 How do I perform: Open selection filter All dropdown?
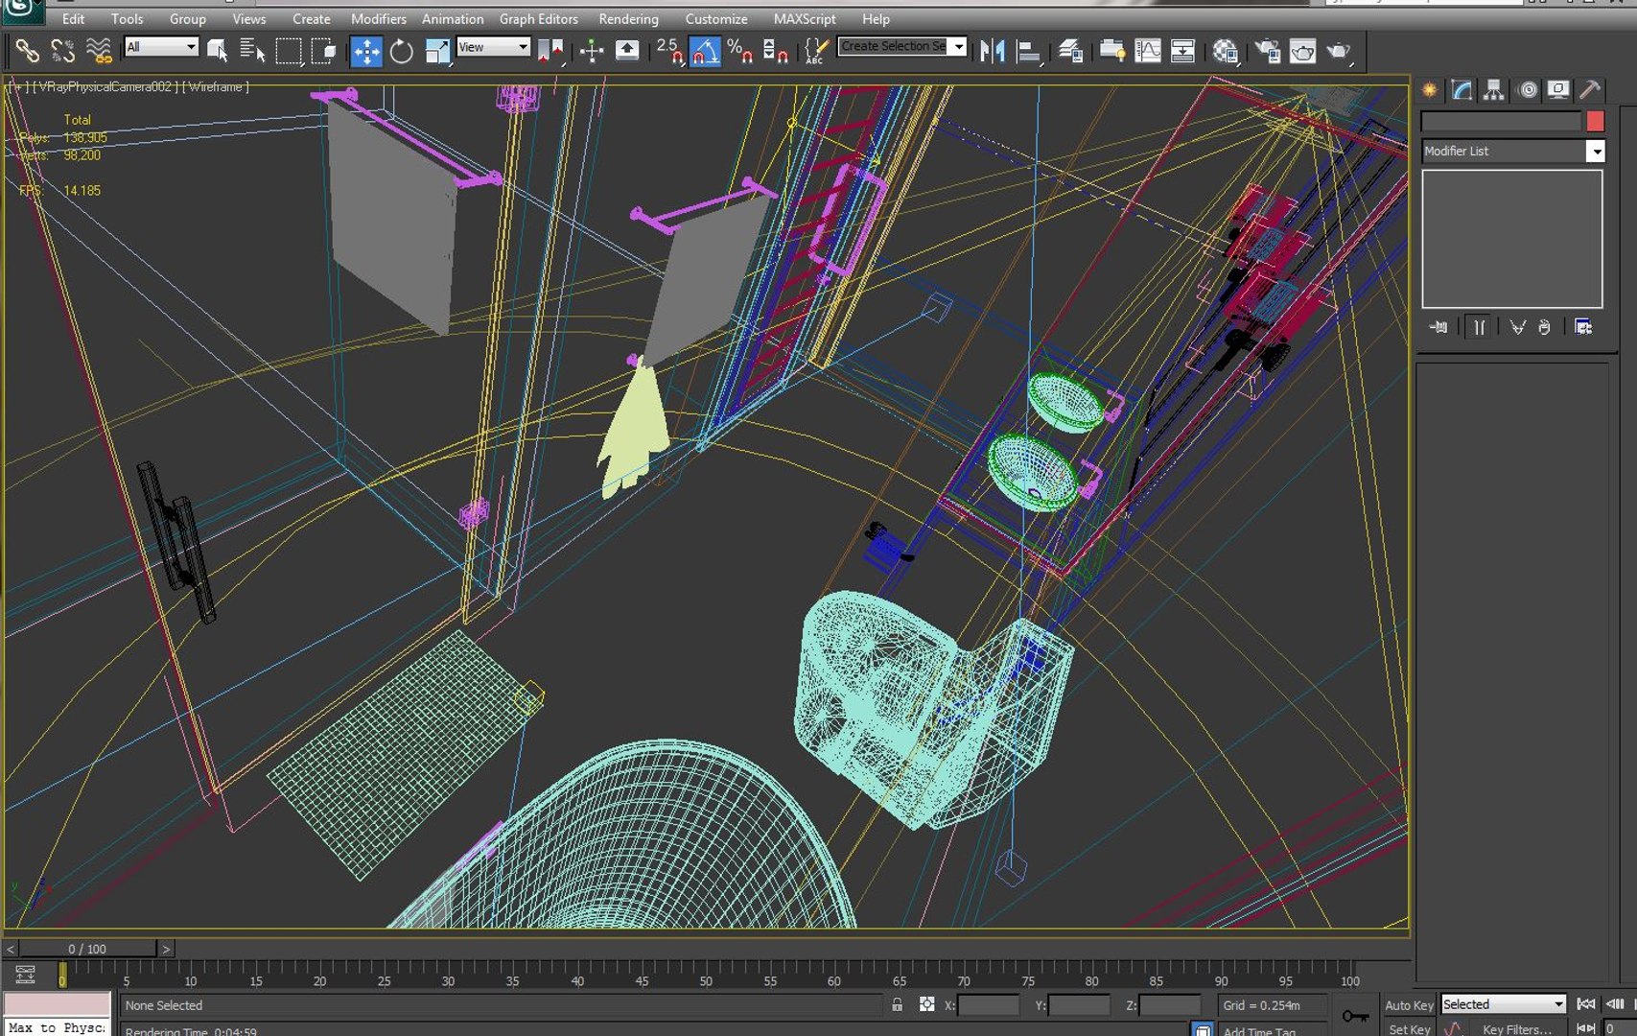point(161,47)
